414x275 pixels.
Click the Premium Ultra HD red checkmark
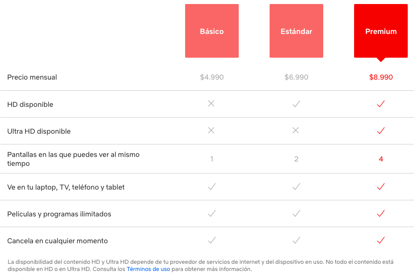coord(380,131)
